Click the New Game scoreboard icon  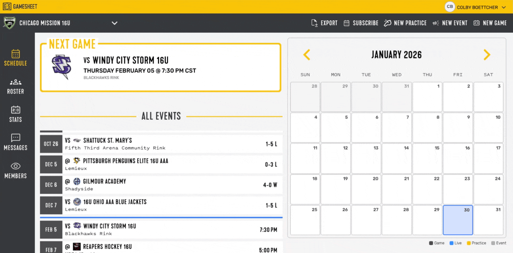(477, 23)
